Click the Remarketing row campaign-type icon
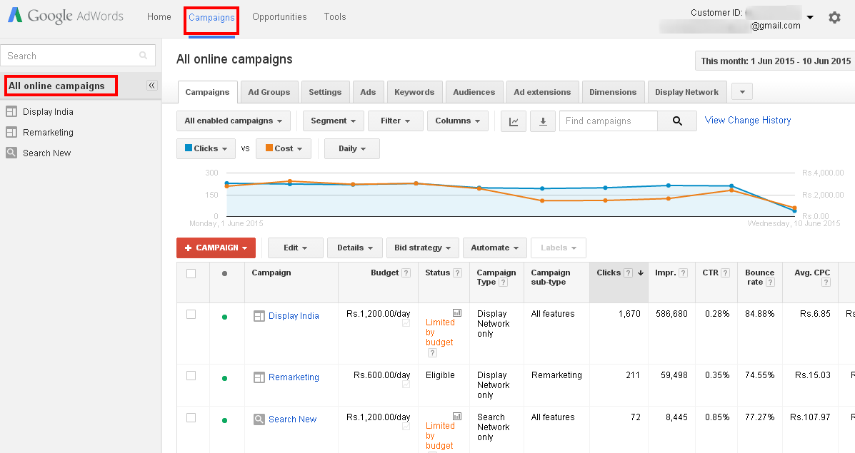 (x=259, y=377)
